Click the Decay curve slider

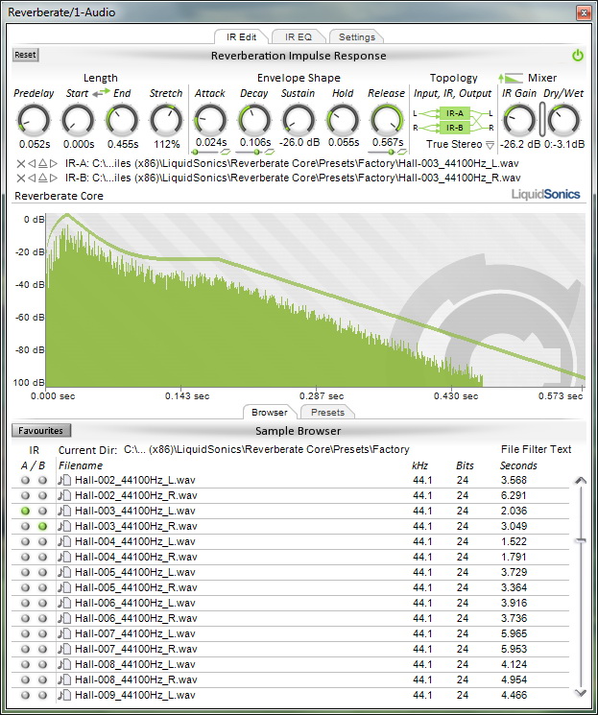click(x=250, y=152)
